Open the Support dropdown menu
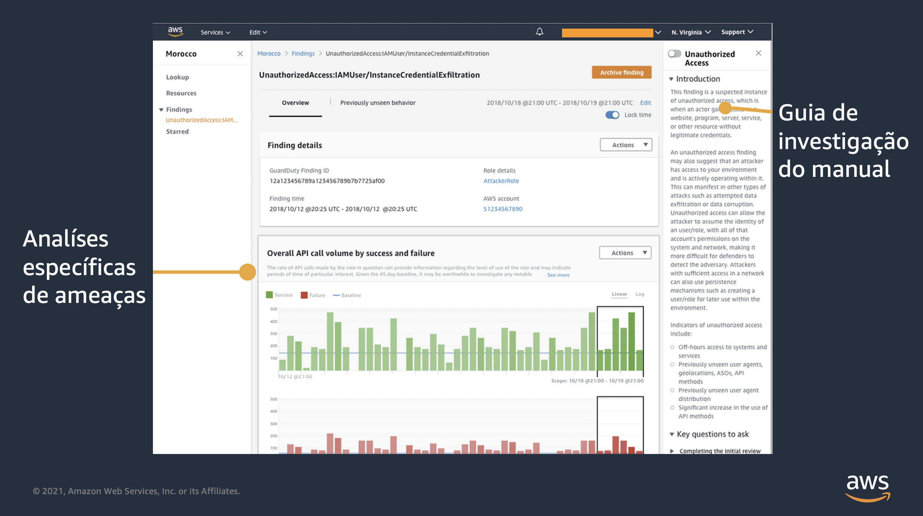The height and width of the screenshot is (516, 923). [737, 32]
